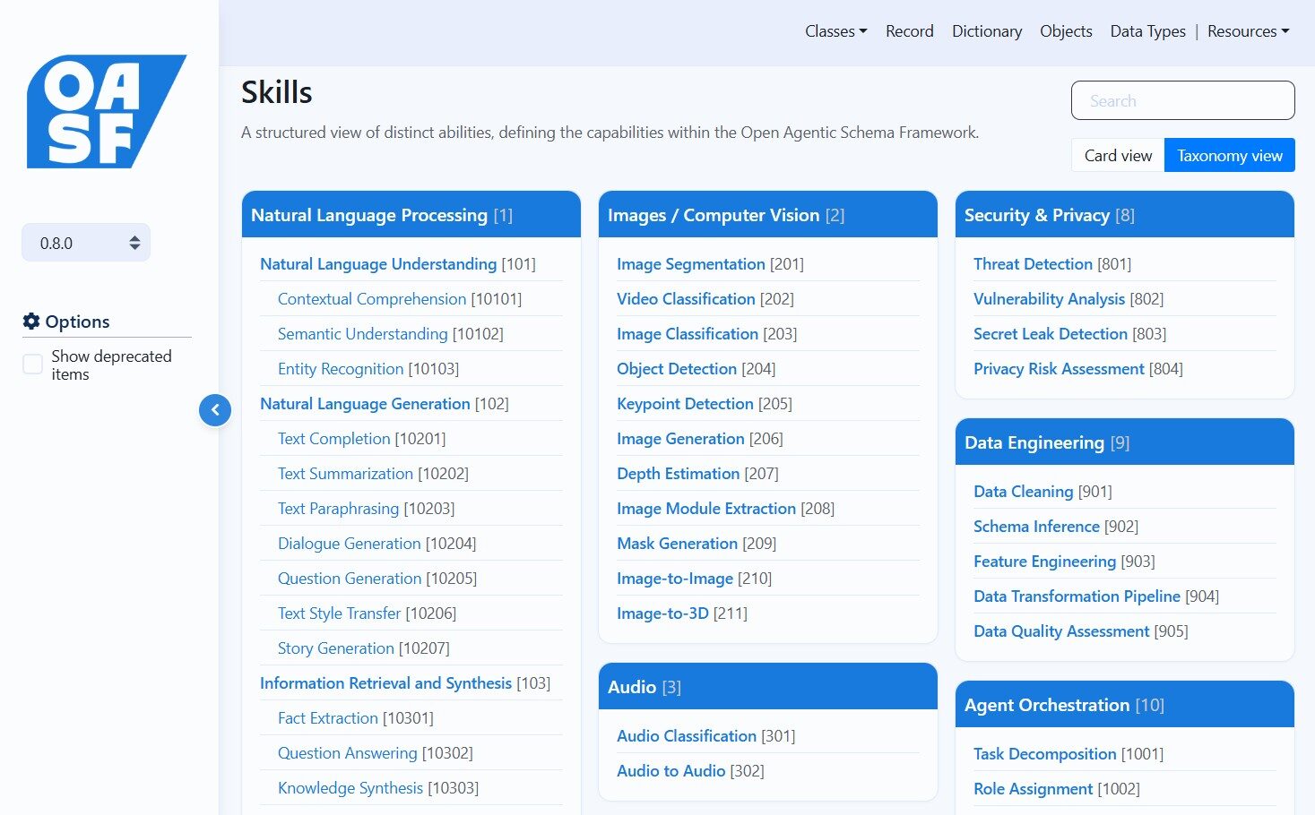This screenshot has height=815, width=1315.
Task: Open the Resources dropdown menu
Action: (1248, 31)
